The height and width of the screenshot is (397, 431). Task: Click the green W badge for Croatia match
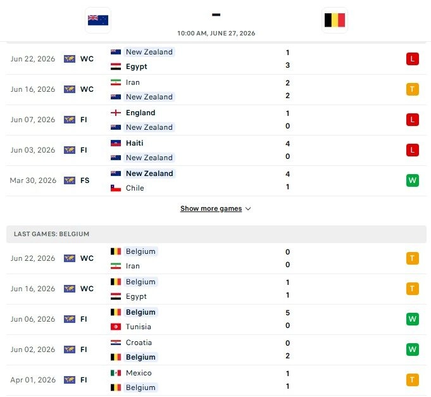pos(412,350)
